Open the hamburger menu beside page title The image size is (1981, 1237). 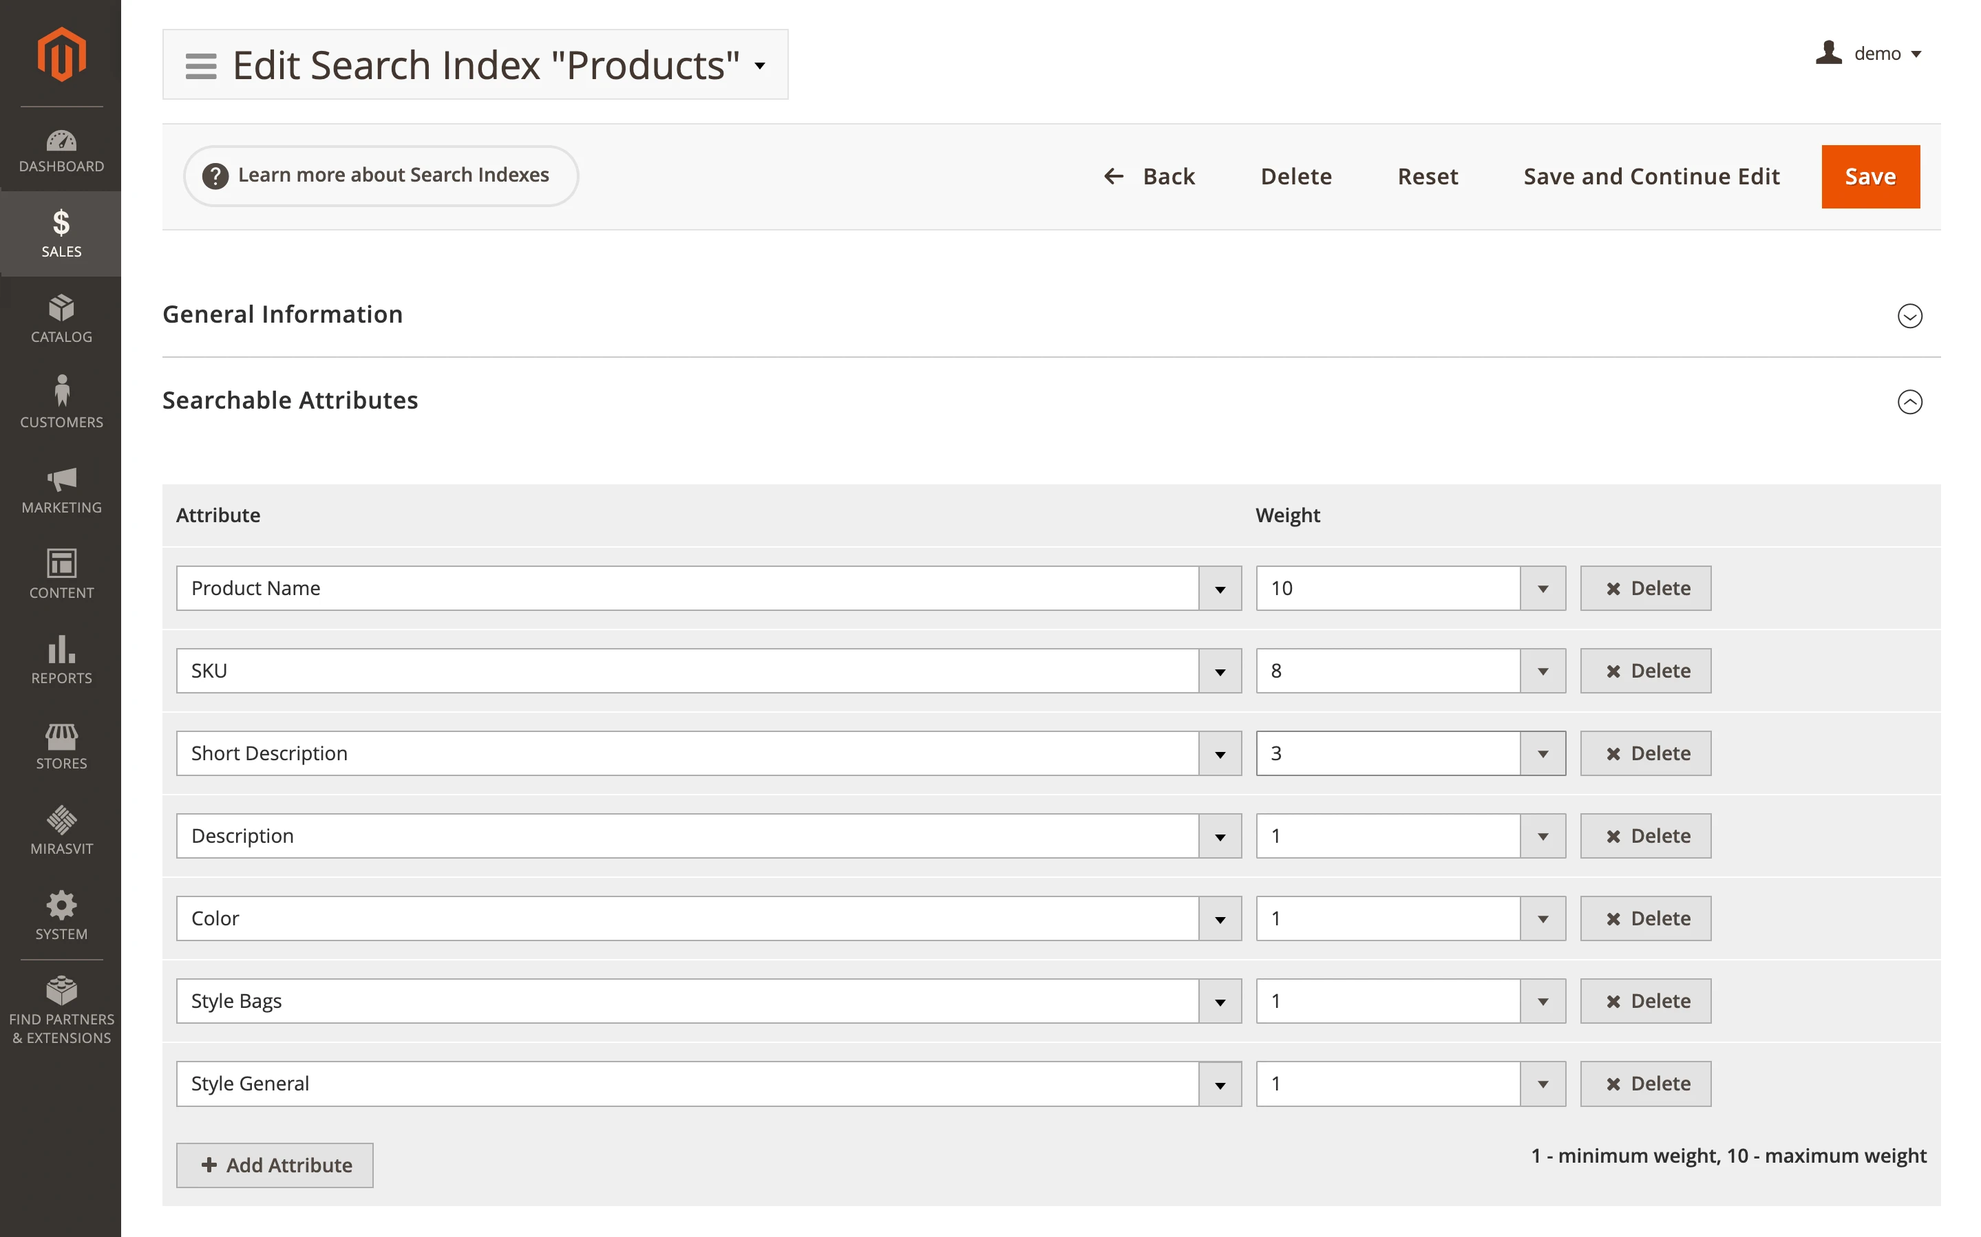click(200, 65)
